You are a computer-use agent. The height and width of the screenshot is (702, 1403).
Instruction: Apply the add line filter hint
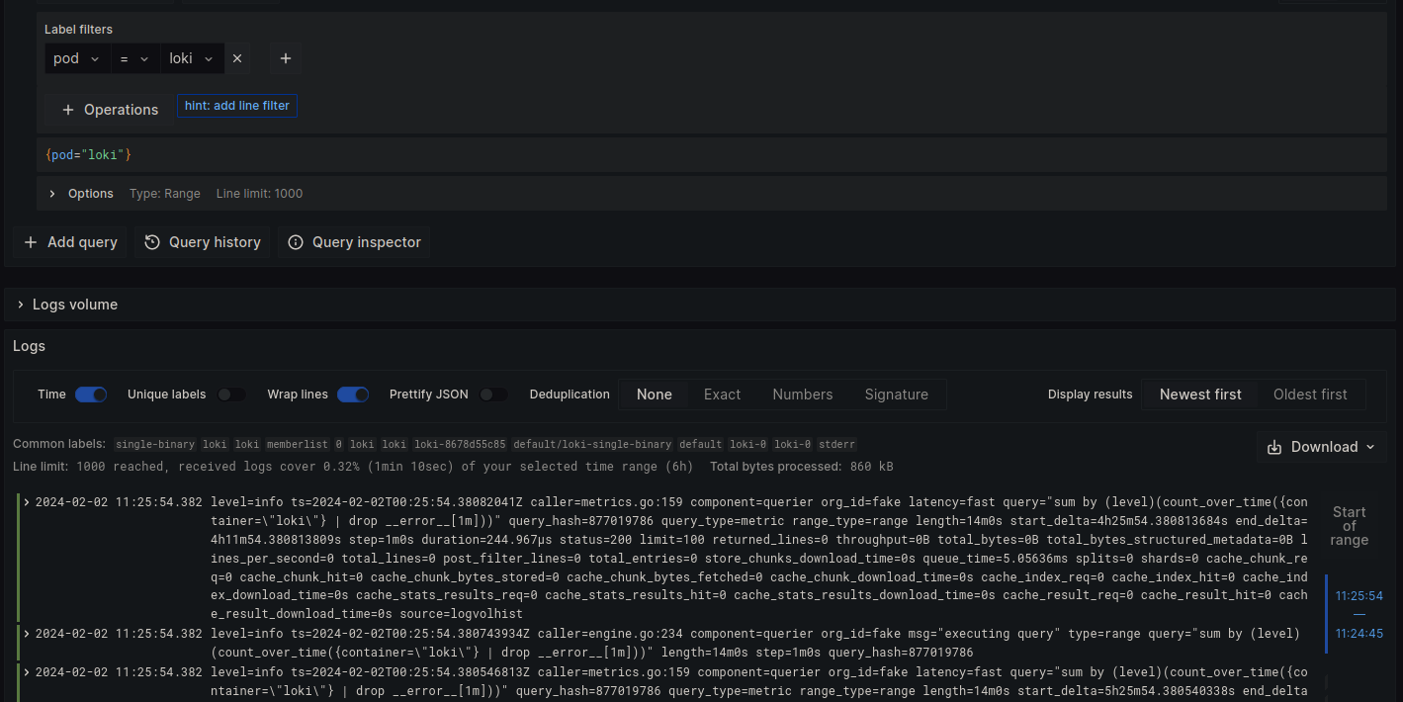click(x=237, y=106)
